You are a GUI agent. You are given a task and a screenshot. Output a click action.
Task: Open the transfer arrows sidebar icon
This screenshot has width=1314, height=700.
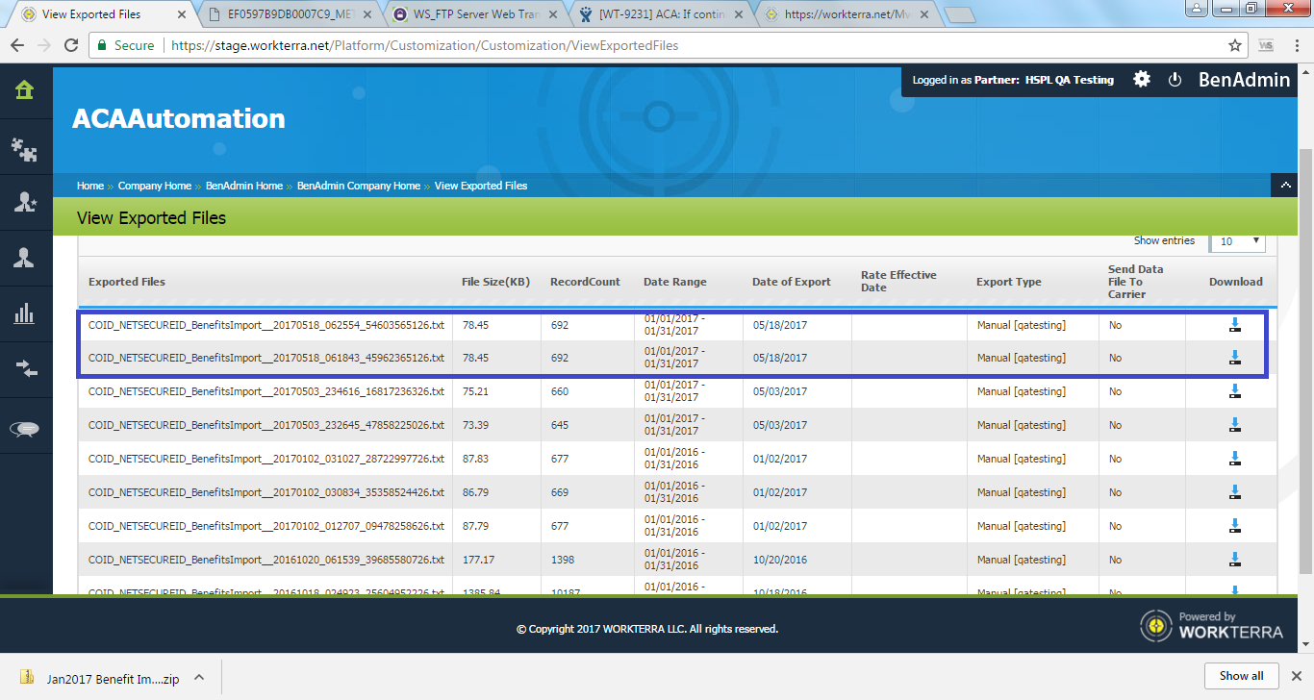[x=24, y=368]
